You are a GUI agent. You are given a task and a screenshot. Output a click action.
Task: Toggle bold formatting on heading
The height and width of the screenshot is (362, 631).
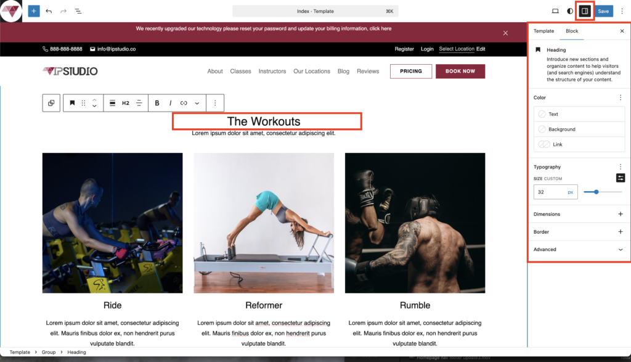157,103
